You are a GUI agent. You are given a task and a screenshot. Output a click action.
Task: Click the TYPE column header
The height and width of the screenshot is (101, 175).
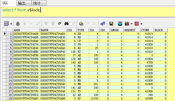pos(83,30)
